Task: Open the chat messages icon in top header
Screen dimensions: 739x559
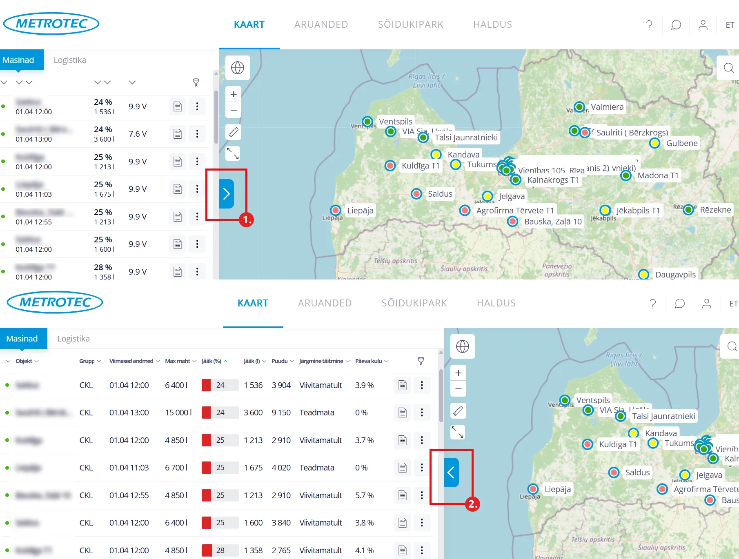Action: (676, 25)
